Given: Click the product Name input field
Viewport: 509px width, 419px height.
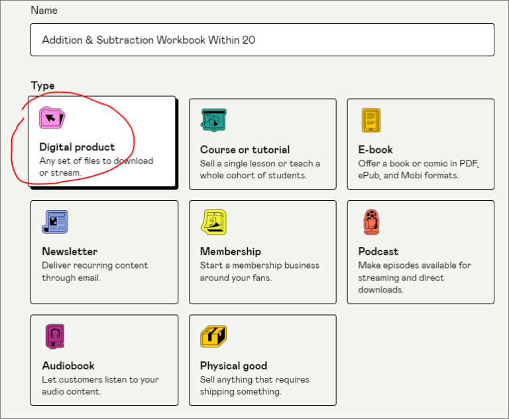Looking at the screenshot, I should coord(262,40).
